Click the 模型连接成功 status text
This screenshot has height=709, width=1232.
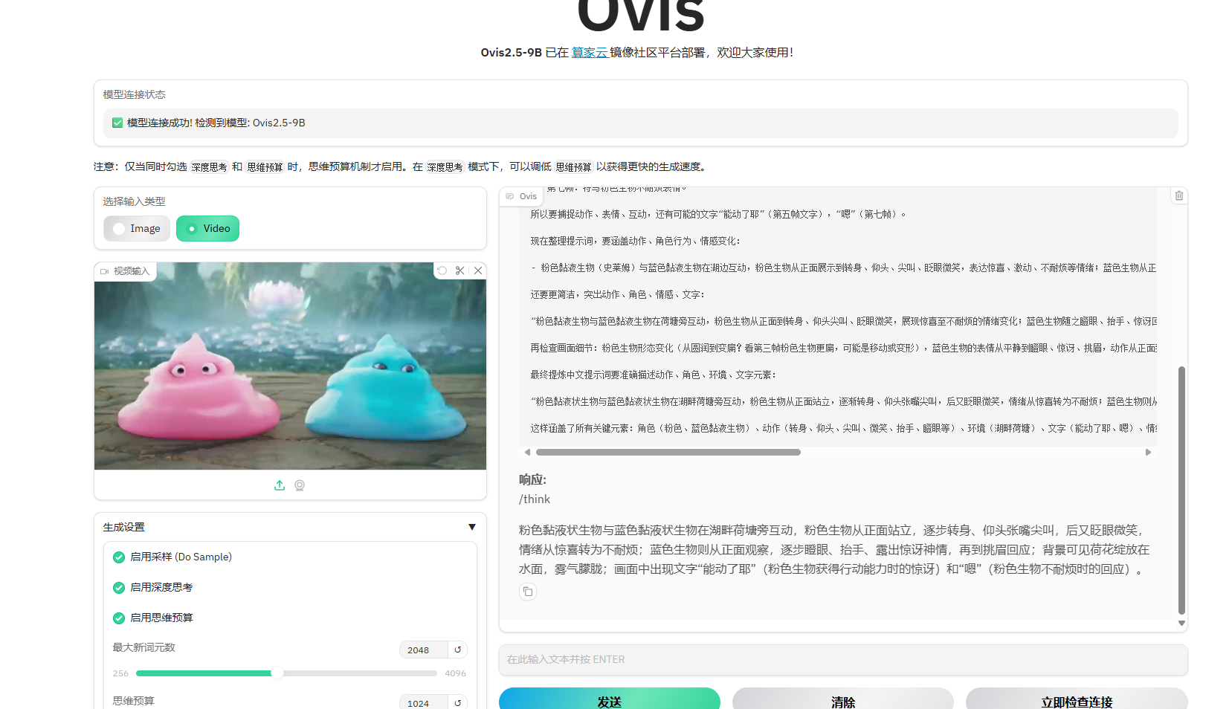216,123
